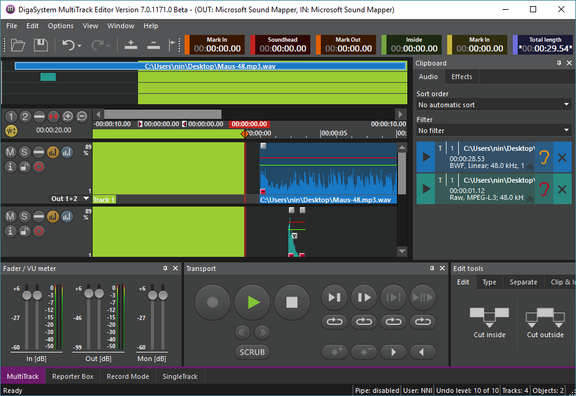Open the Sort order dropdown
Image resolution: width=576 pixels, height=396 pixels.
[493, 105]
